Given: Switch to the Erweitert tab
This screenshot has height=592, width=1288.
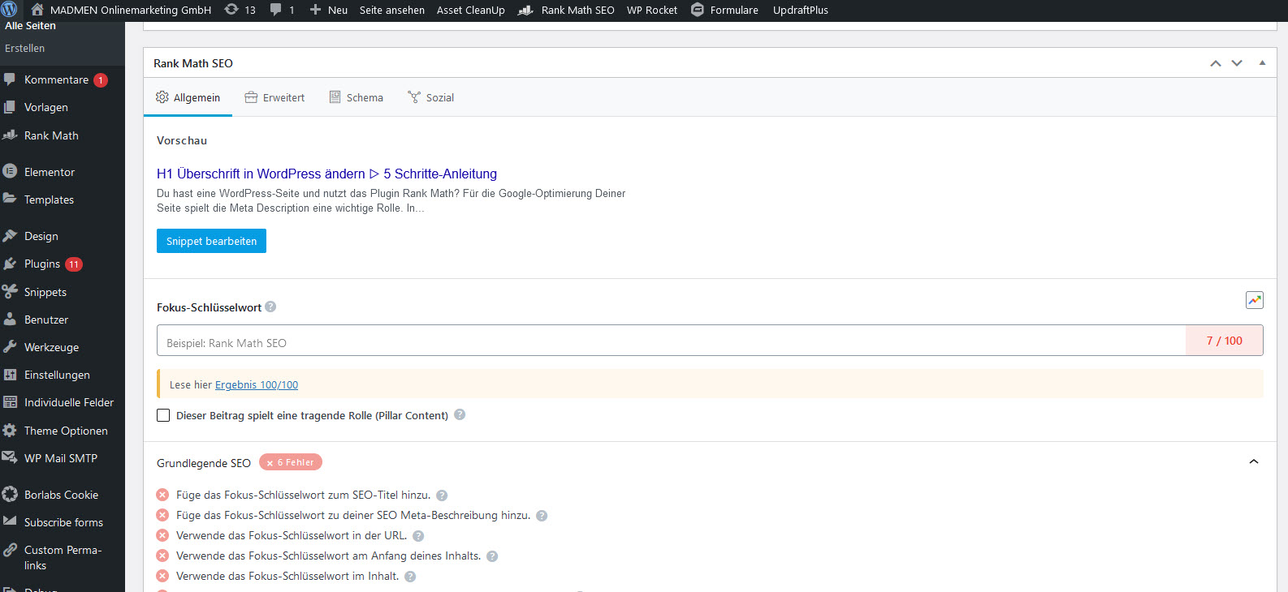Looking at the screenshot, I should coord(274,97).
